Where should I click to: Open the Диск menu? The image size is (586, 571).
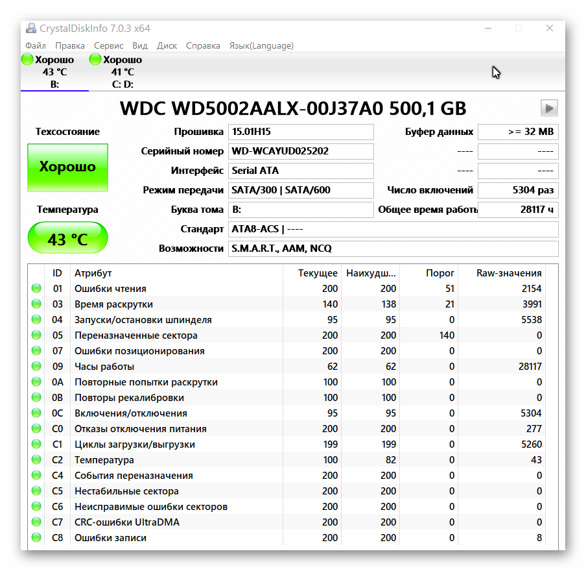167,45
